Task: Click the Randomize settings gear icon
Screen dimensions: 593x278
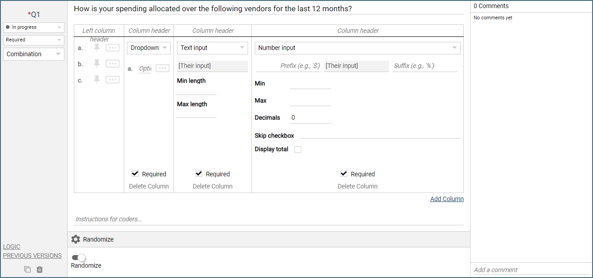Action: point(76,239)
